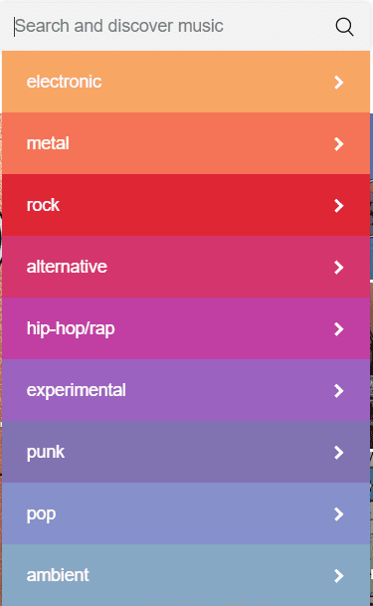
Task: Open the rock genre text
Action: pos(43,205)
